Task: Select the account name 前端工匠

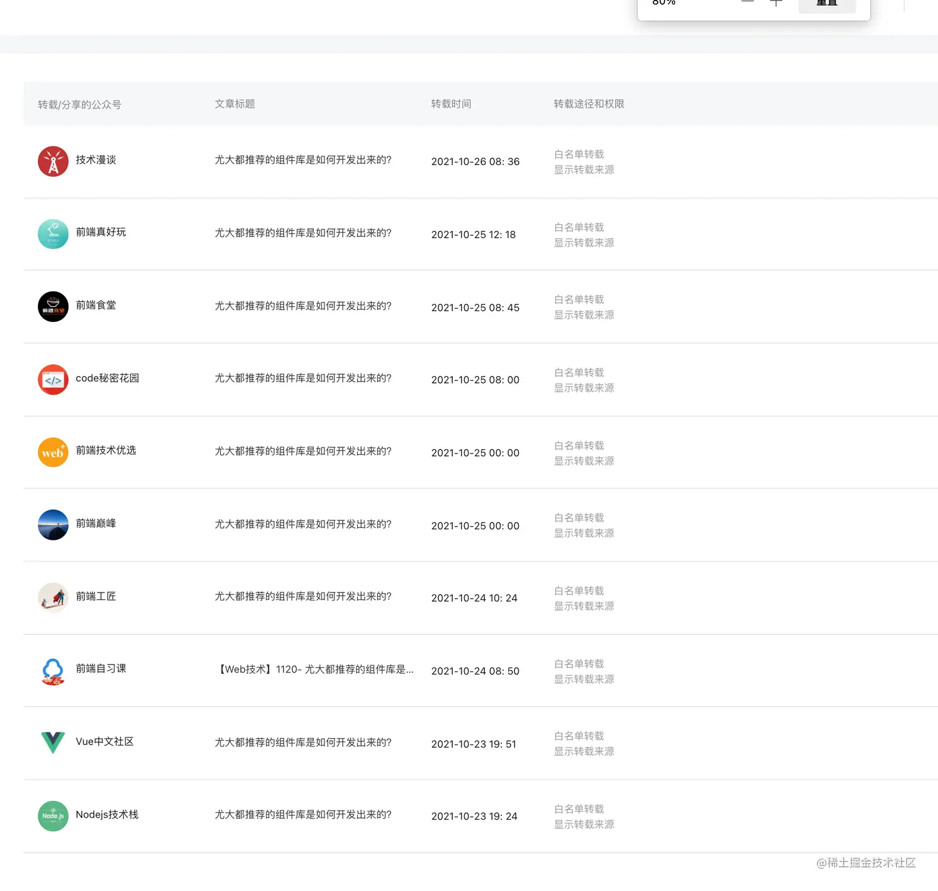Action: [96, 596]
